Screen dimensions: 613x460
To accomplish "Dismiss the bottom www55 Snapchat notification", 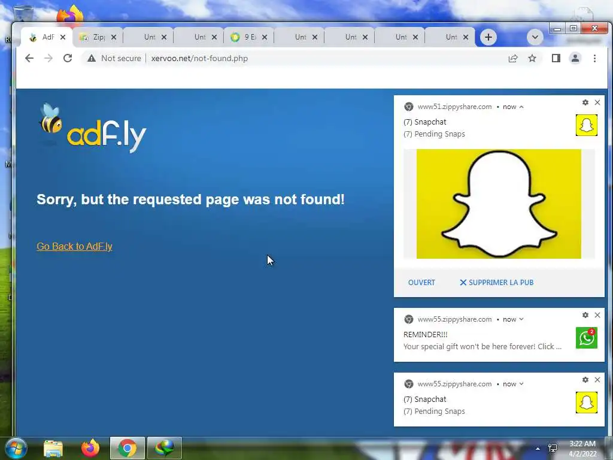I will (x=597, y=380).
